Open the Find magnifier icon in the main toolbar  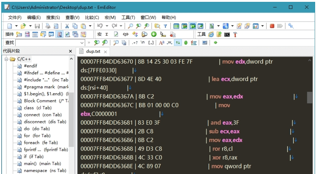(x=131, y=26)
